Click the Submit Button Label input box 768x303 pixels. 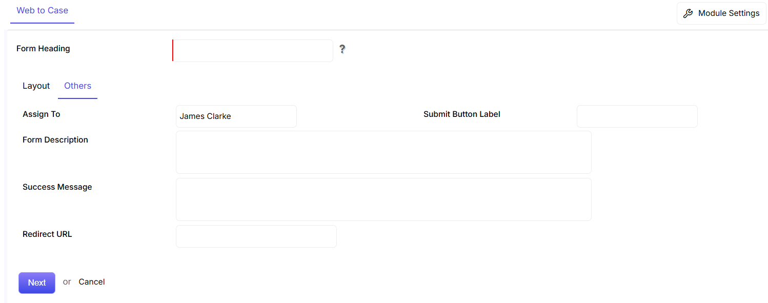point(637,116)
